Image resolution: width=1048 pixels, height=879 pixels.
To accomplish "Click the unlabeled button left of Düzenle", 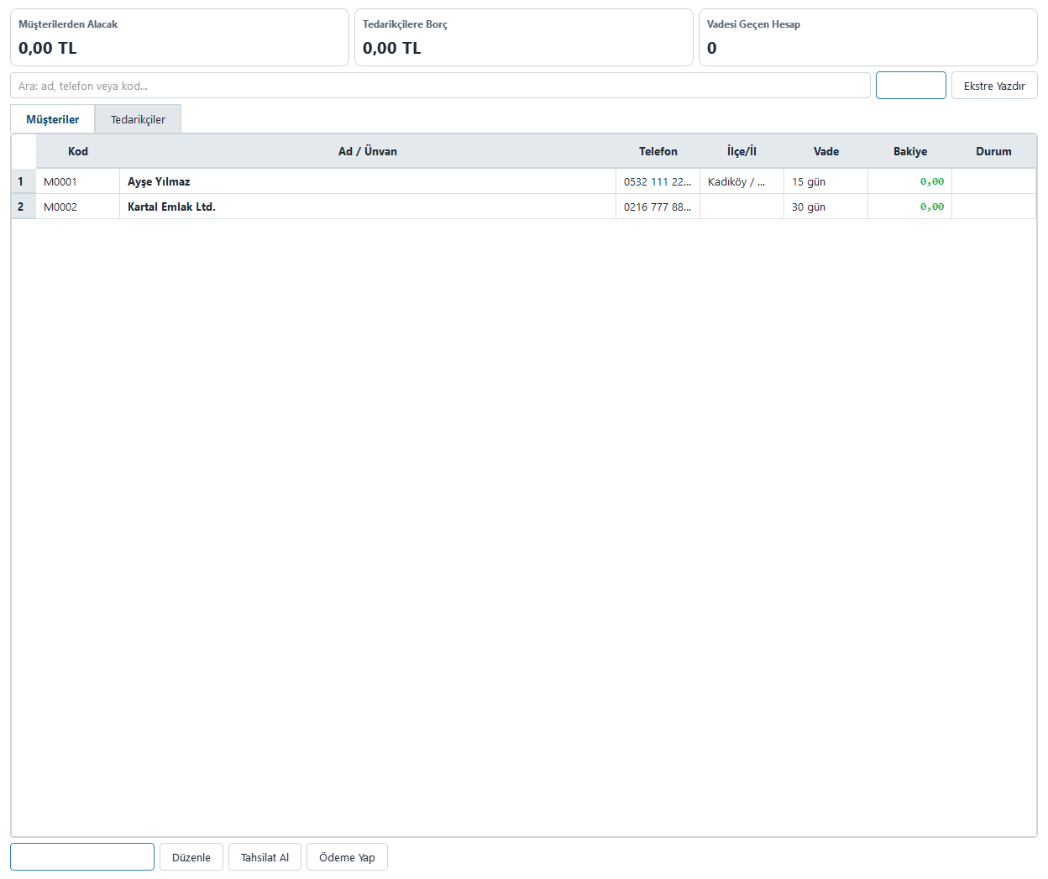I will [82, 857].
